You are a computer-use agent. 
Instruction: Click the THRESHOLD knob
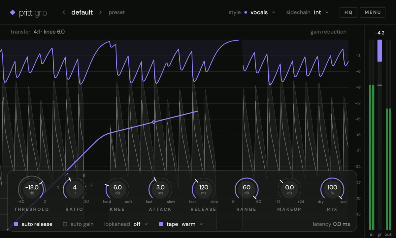[32, 190]
